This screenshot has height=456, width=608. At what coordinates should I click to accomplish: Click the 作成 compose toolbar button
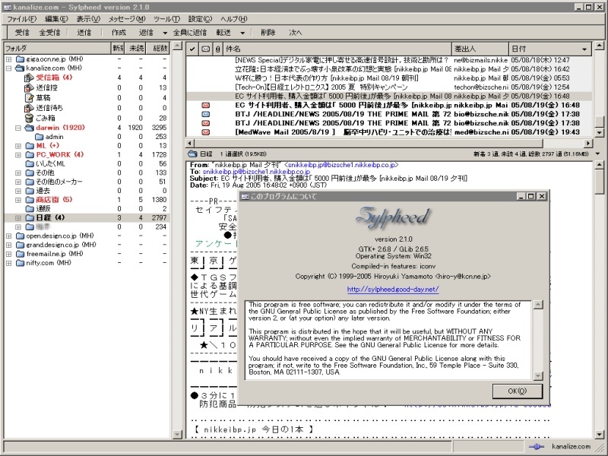119,33
